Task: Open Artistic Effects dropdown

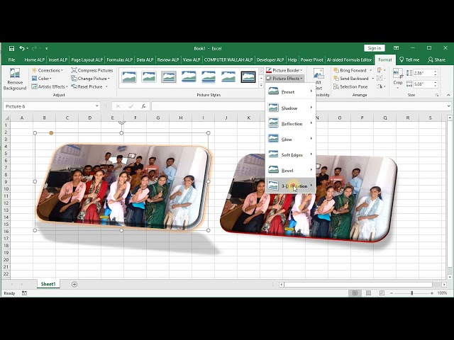Action: click(50, 86)
